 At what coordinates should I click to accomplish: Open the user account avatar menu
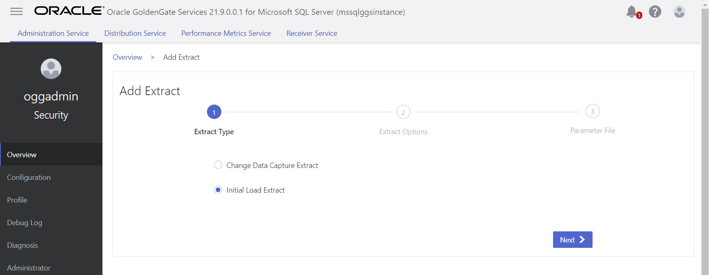point(679,12)
